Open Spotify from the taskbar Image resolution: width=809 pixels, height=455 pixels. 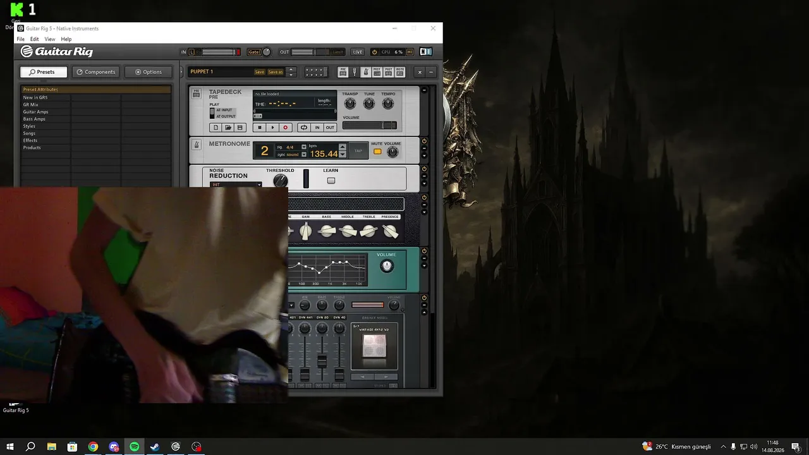(134, 447)
